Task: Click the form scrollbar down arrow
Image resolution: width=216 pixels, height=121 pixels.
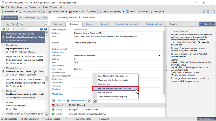Action: tap(164, 96)
